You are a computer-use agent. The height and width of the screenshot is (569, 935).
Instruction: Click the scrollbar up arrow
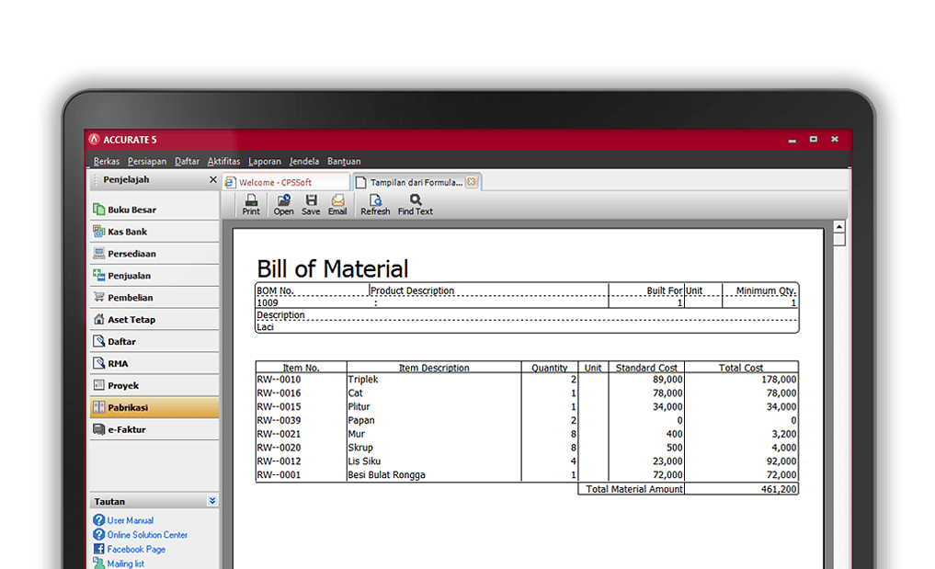click(x=839, y=227)
